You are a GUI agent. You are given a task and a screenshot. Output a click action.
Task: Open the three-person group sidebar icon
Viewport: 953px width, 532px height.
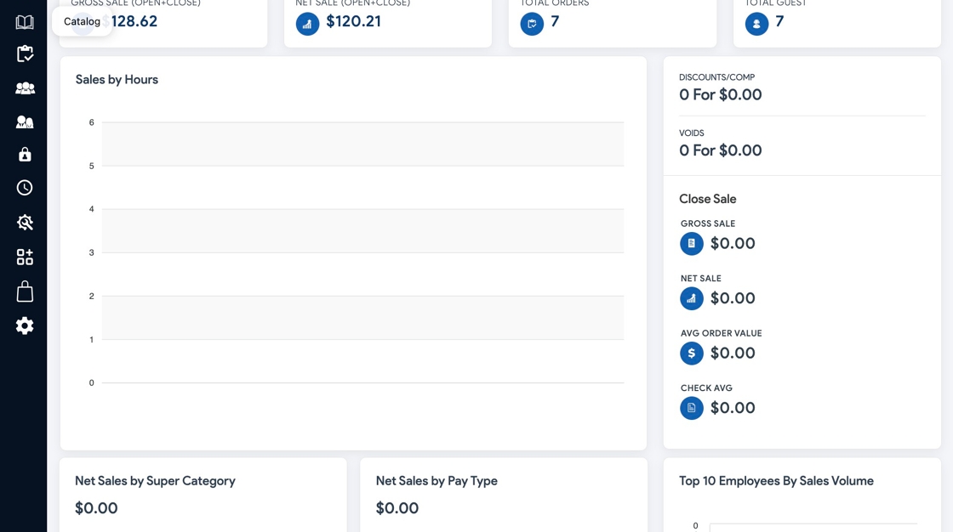click(25, 88)
